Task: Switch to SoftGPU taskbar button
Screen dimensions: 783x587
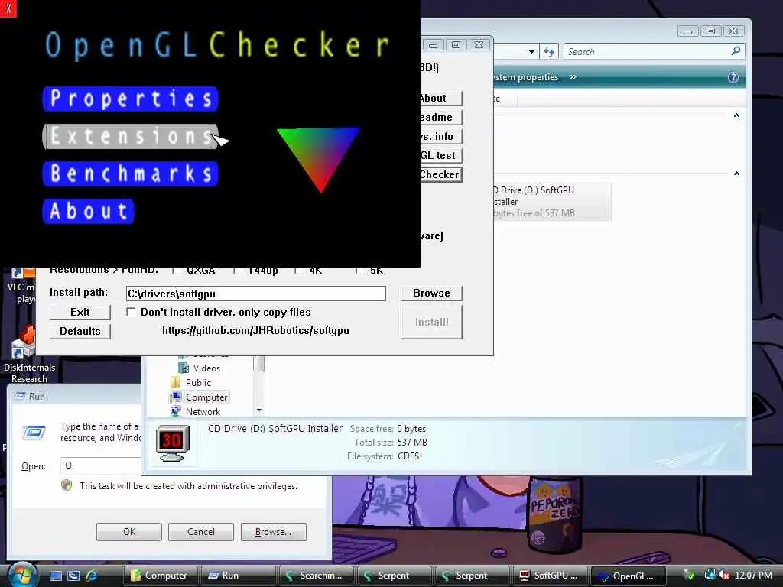Action: (x=550, y=576)
